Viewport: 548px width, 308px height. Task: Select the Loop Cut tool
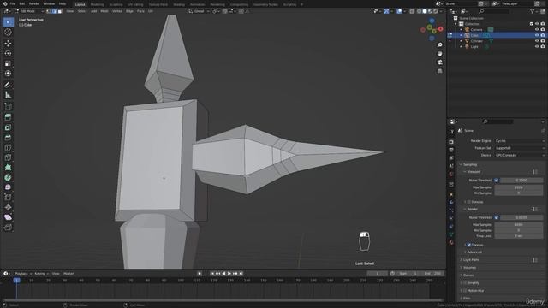tap(8, 148)
